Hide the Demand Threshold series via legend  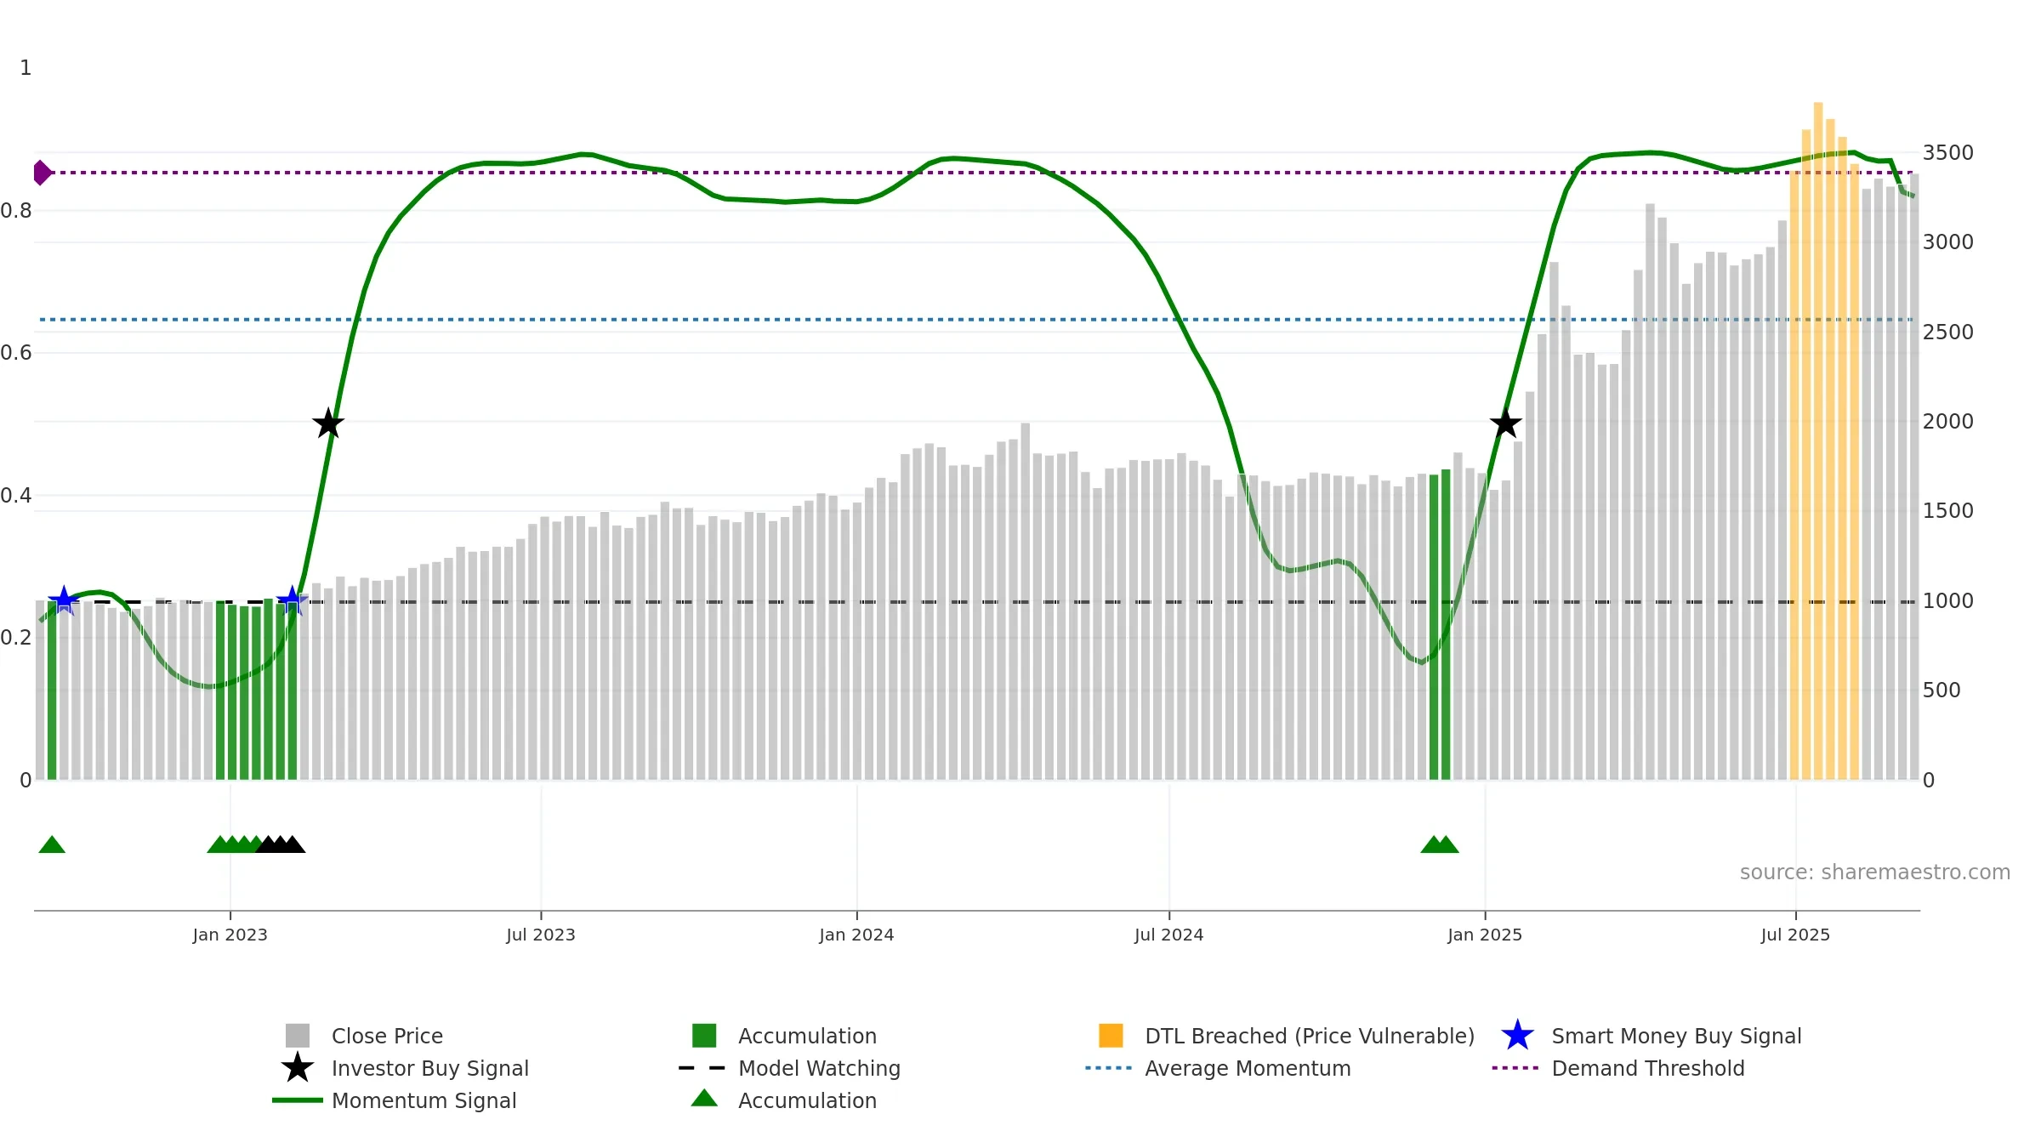(x=1647, y=1068)
